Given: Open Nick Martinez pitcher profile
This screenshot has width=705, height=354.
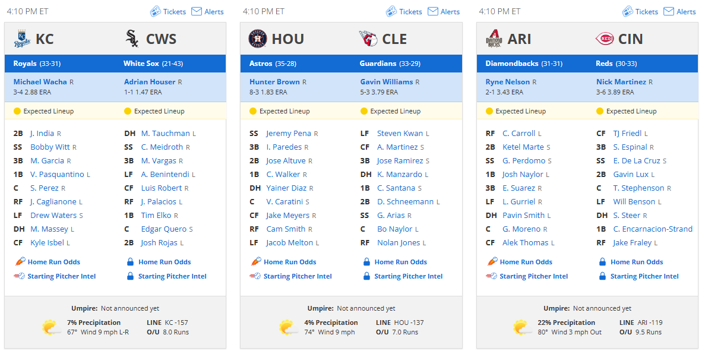Looking at the screenshot, I should pos(621,82).
